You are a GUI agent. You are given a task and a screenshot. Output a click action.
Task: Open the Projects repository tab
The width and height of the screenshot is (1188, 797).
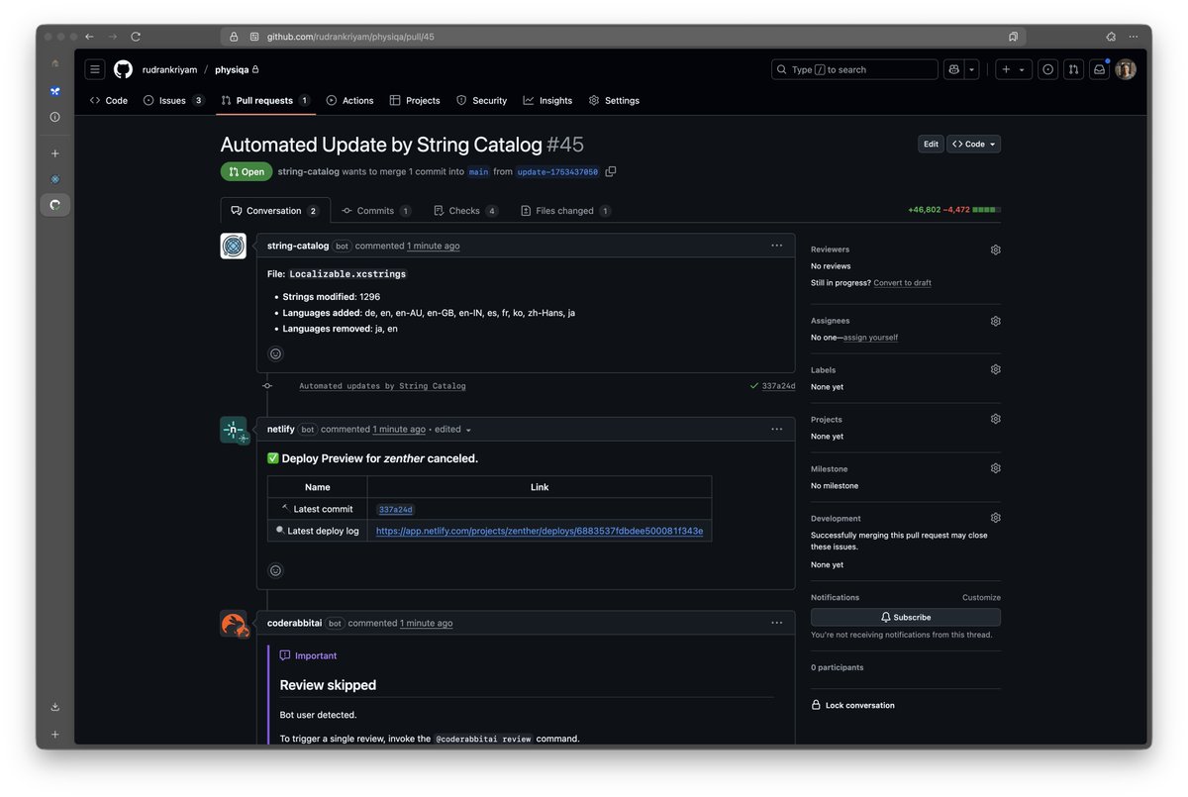pyautogui.click(x=415, y=100)
